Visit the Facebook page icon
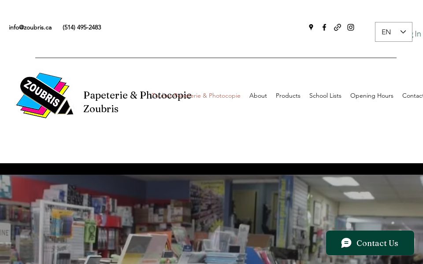Viewport: 423px width, 264px height. 324,27
